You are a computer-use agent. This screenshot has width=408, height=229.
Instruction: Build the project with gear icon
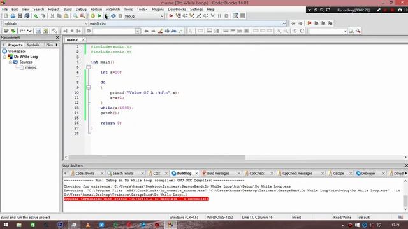[x=92, y=16]
